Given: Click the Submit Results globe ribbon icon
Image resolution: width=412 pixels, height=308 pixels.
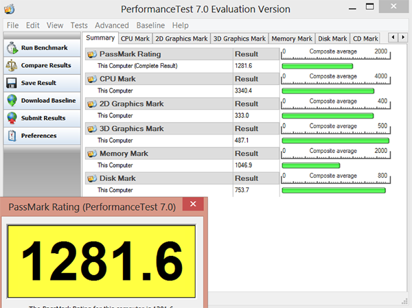Looking at the screenshot, I should click(12, 118).
